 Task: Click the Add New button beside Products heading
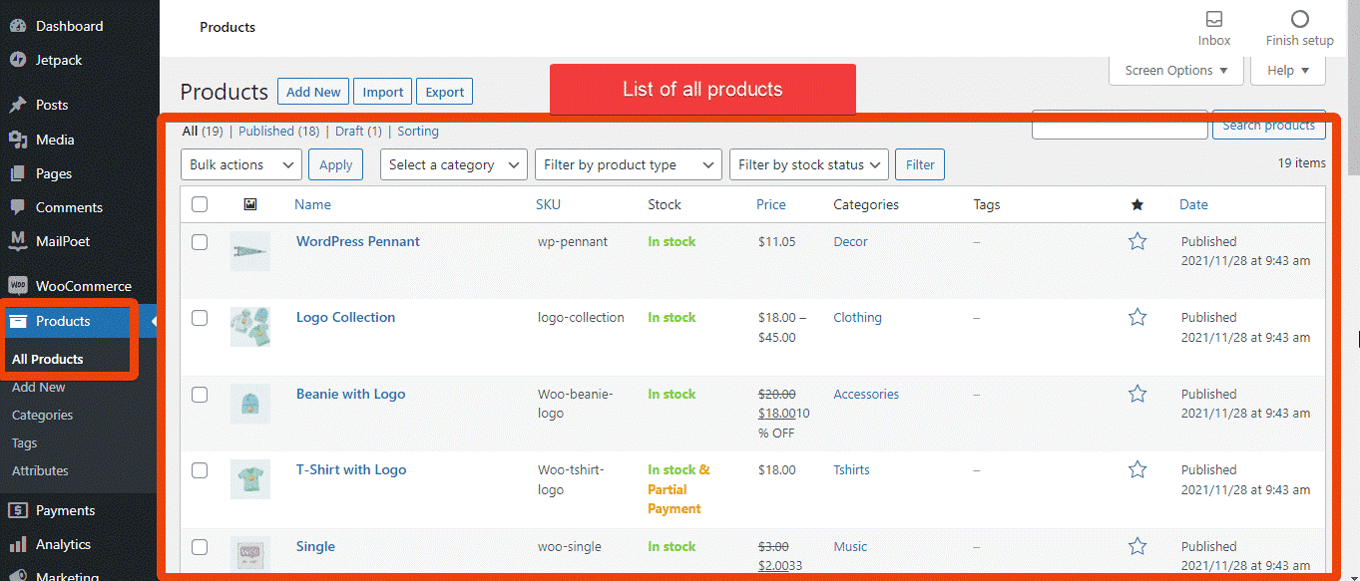click(313, 92)
